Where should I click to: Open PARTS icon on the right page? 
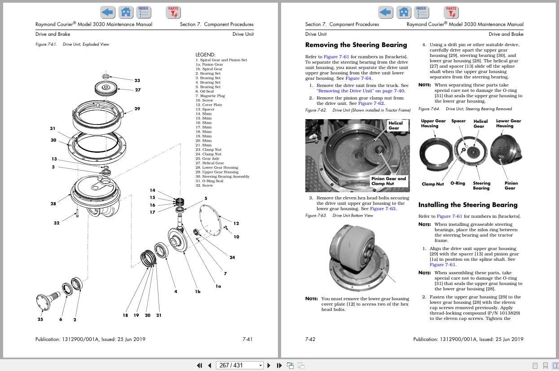point(451,12)
